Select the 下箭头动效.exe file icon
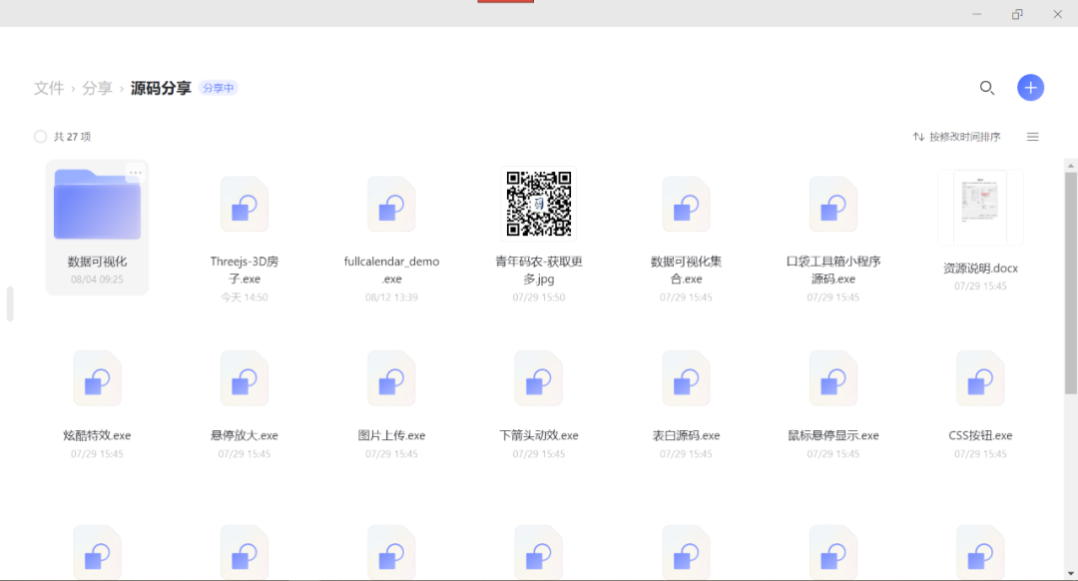1078x581 pixels. point(538,379)
